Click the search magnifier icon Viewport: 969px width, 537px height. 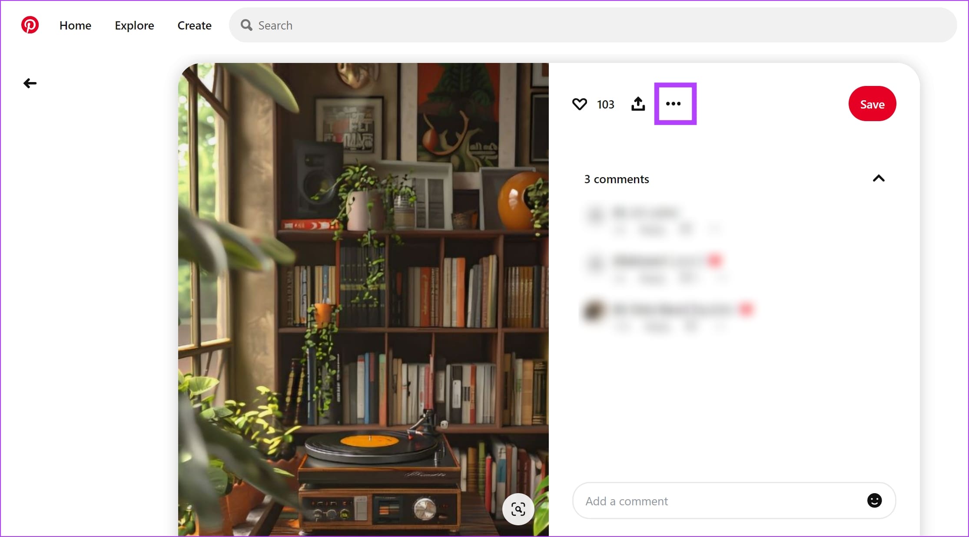pos(246,25)
